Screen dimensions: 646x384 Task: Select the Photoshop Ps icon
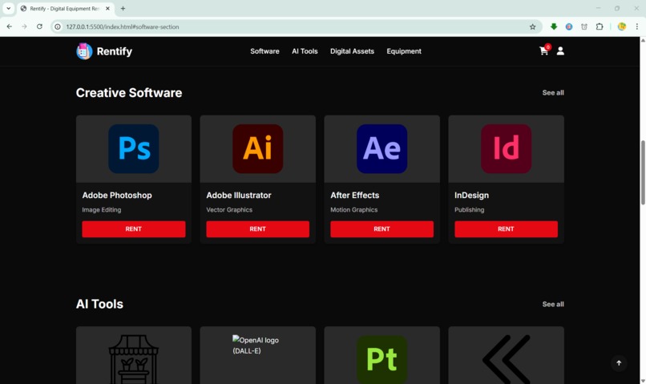pyautogui.click(x=134, y=149)
